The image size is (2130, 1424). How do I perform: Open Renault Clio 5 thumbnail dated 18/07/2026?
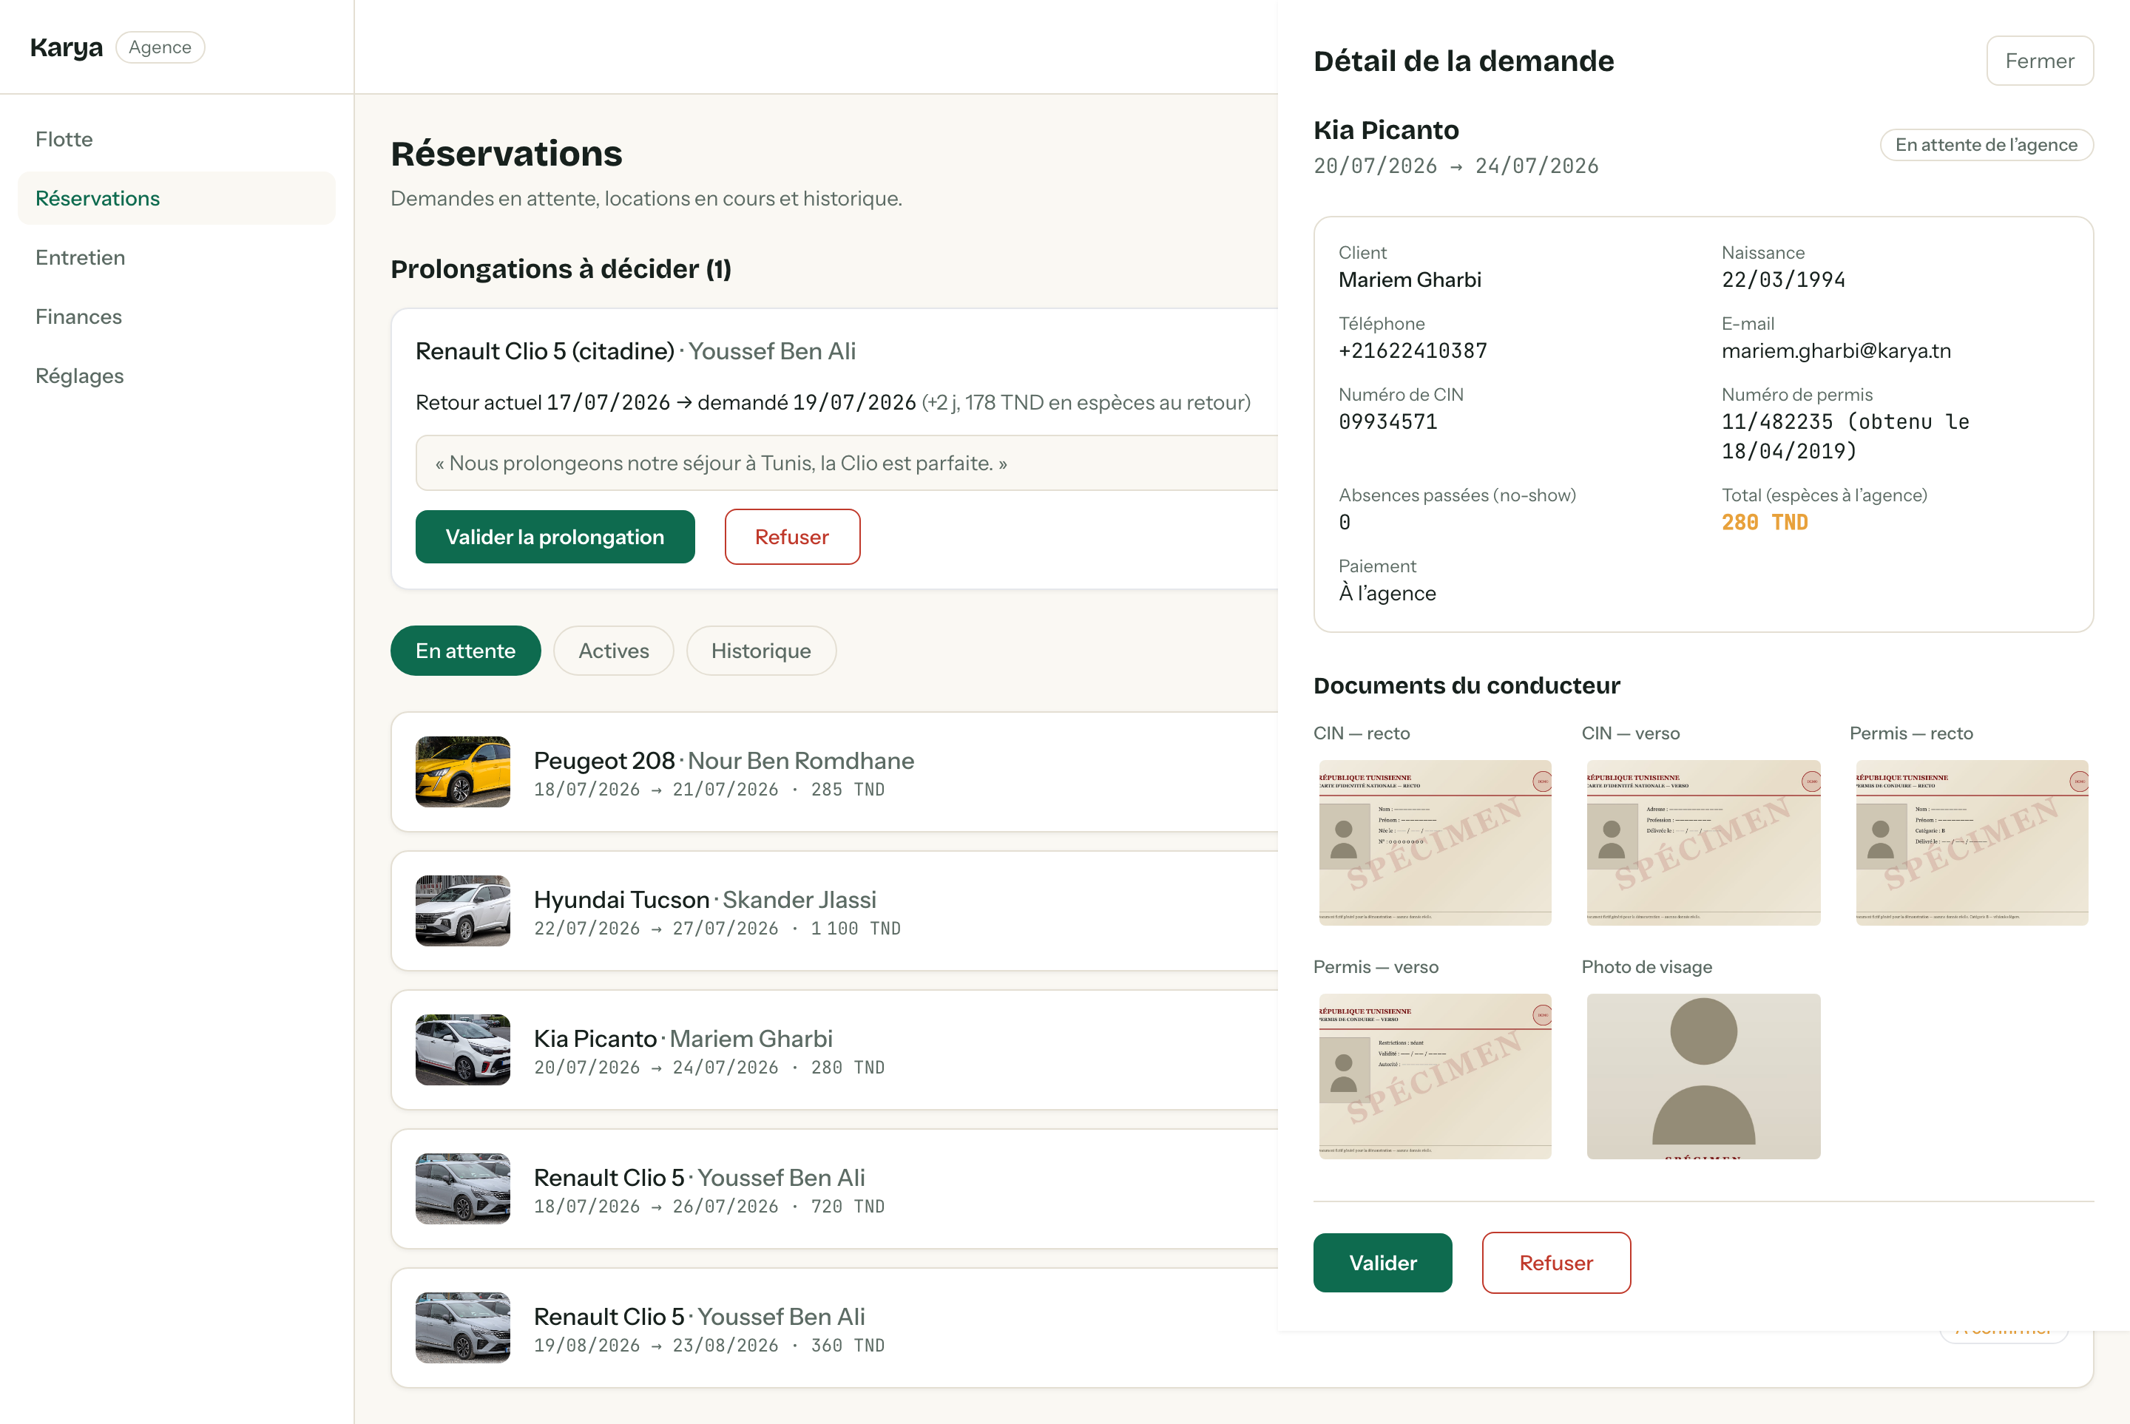coord(463,1189)
